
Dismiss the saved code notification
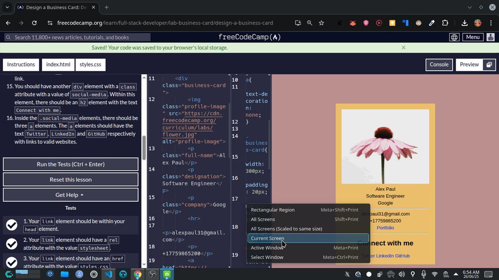[403, 48]
